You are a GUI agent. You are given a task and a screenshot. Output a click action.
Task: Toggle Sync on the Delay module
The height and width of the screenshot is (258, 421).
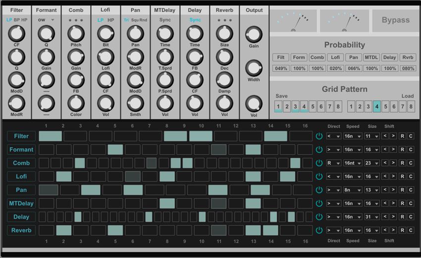point(195,20)
